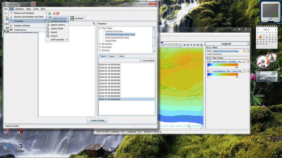Screen dimensions: 282x158
Task: Open the animation time dropdown
Action: (180, 45)
